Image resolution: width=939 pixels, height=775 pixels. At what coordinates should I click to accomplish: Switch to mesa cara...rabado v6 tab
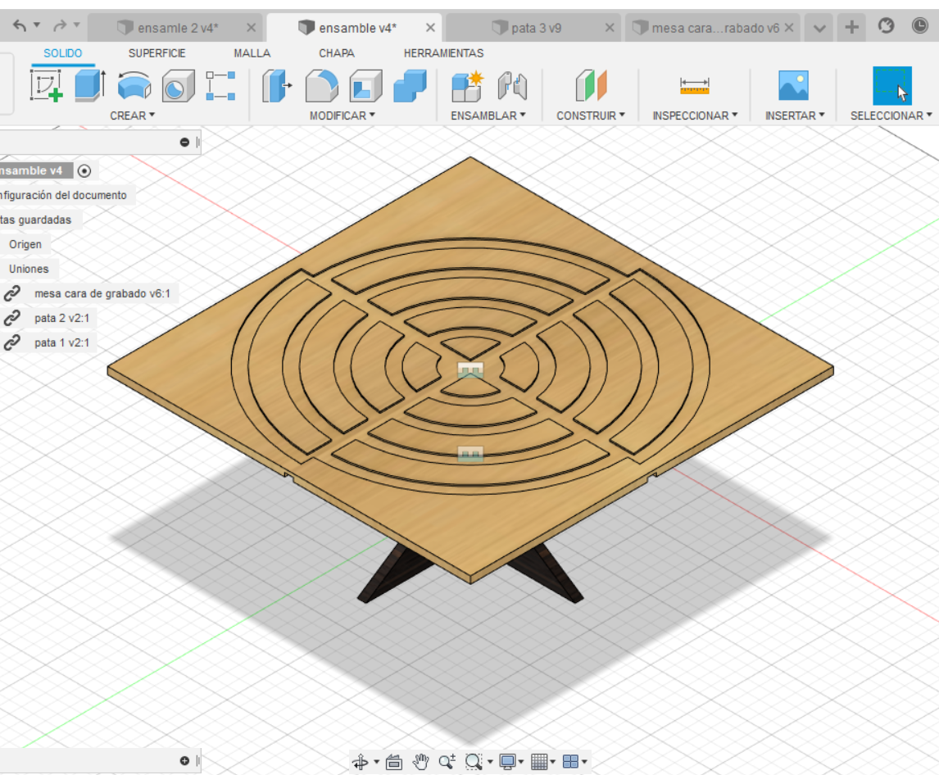713,28
